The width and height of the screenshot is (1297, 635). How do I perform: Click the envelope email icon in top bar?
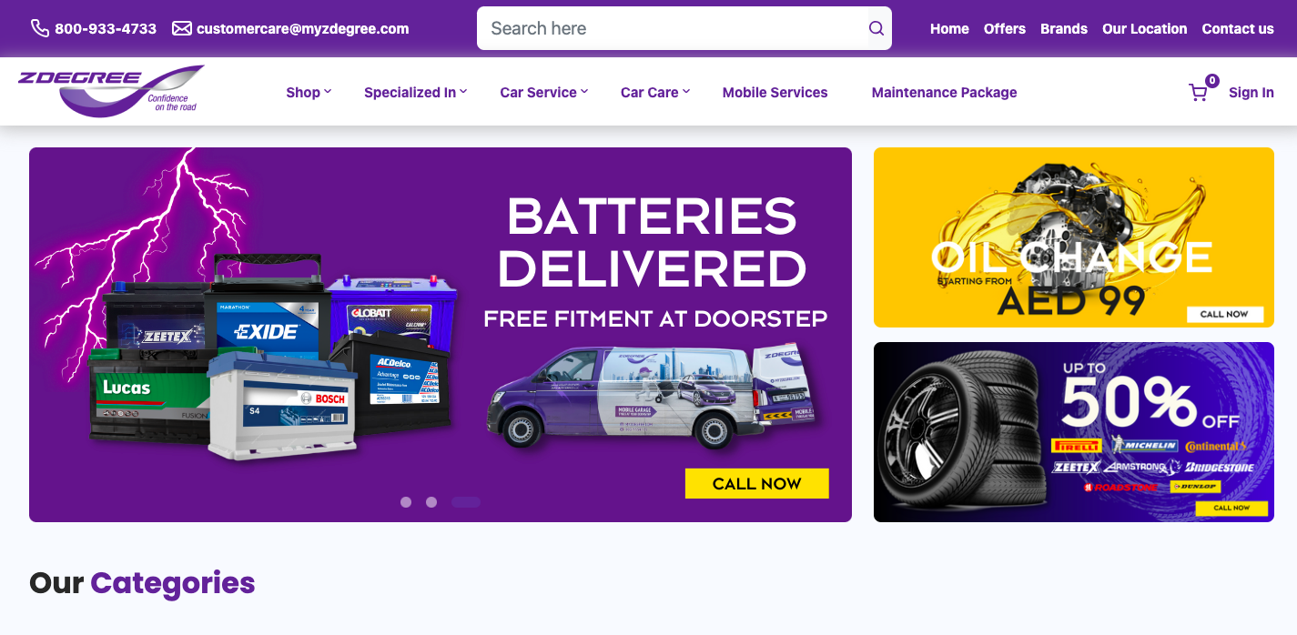(182, 28)
